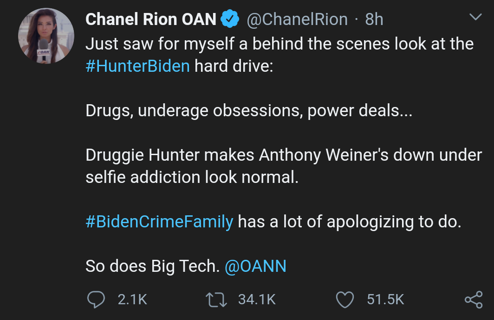Like the tweet with the heart icon

[x=345, y=300]
